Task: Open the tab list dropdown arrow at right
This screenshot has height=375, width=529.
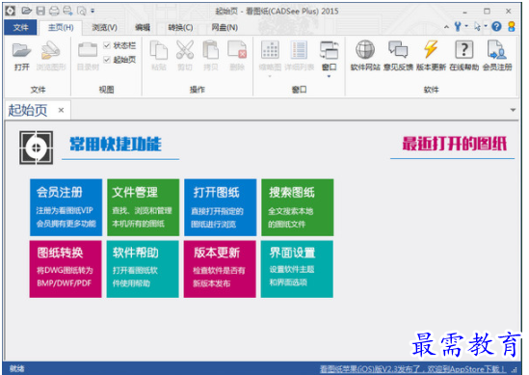Action: click(513, 110)
